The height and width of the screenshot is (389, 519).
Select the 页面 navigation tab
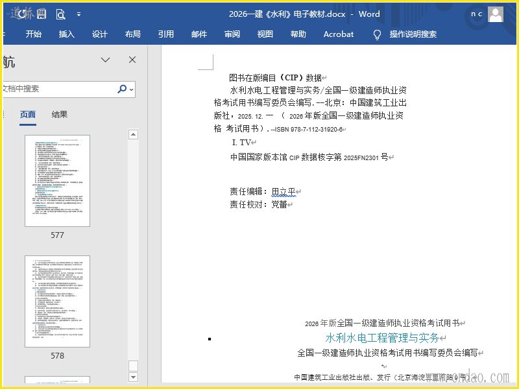coord(28,115)
